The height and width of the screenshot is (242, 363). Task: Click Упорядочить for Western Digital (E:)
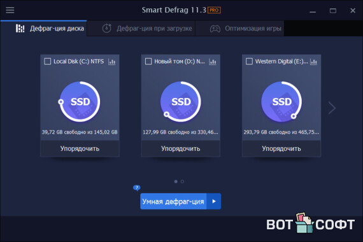coord(281,148)
